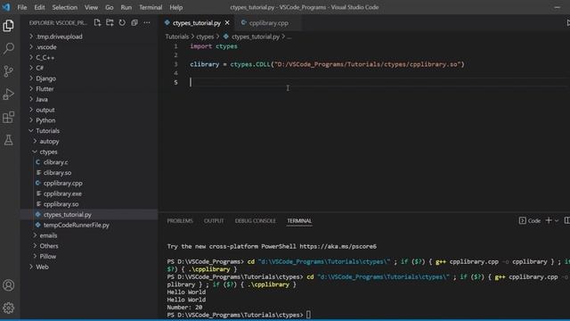Open the Testing flask view
The image size is (570, 321).
(8, 140)
